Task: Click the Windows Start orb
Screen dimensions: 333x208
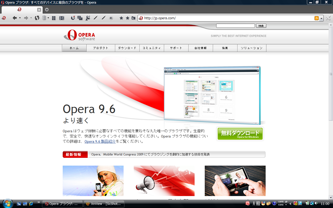Action: pyautogui.click(x=8, y=203)
